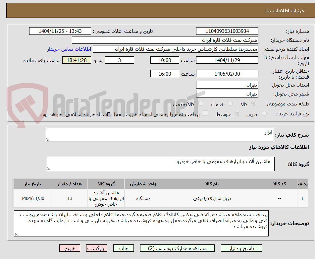Click goods group cell in table row
This screenshot has height=259, width=315.
(106, 198)
